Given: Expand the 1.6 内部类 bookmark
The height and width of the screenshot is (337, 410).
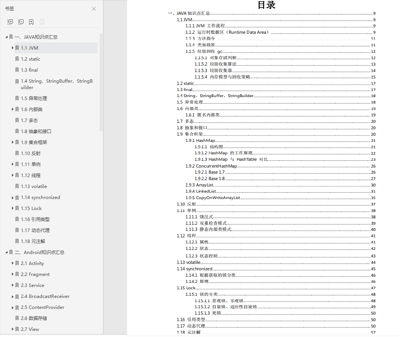Looking at the screenshot, I should (12, 109).
